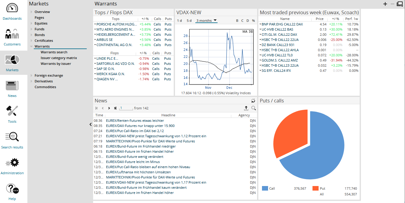This screenshot has width=405, height=203.
Task: Switch VDAX-NEW chart to 1 d
Action: point(180,21)
